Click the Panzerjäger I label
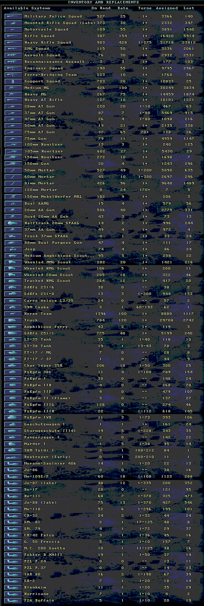204x606 pixels. point(42,437)
